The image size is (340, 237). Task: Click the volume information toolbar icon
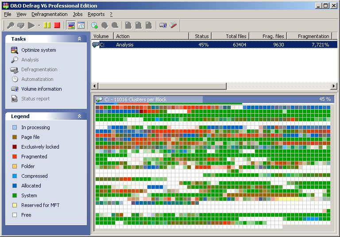[x=163, y=26]
